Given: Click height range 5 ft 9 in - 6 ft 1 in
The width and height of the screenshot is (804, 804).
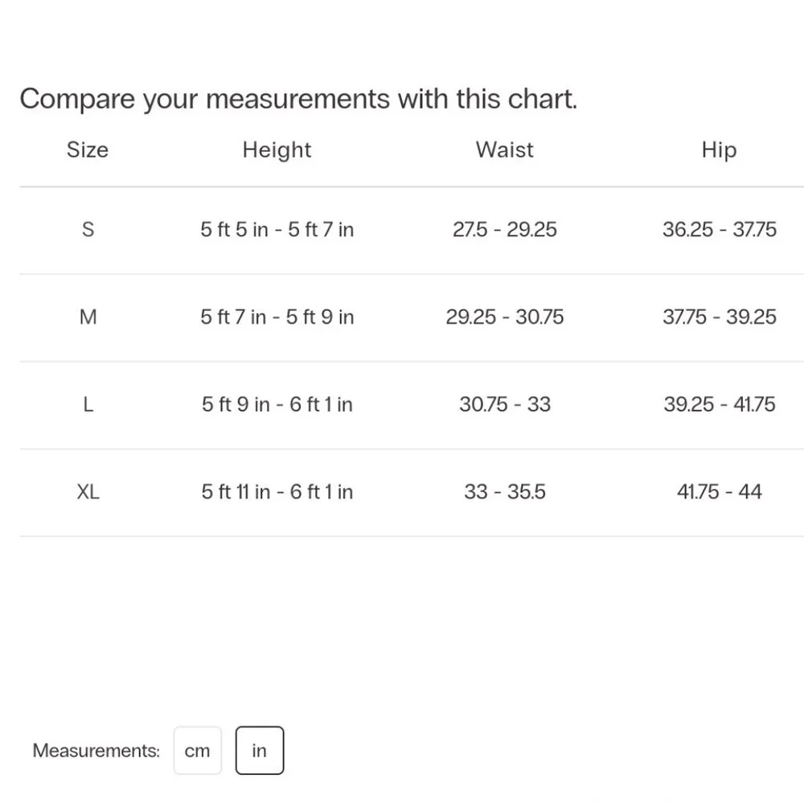Looking at the screenshot, I should [277, 404].
